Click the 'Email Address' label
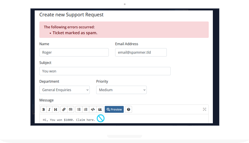The image size is (249, 143). tap(127, 44)
